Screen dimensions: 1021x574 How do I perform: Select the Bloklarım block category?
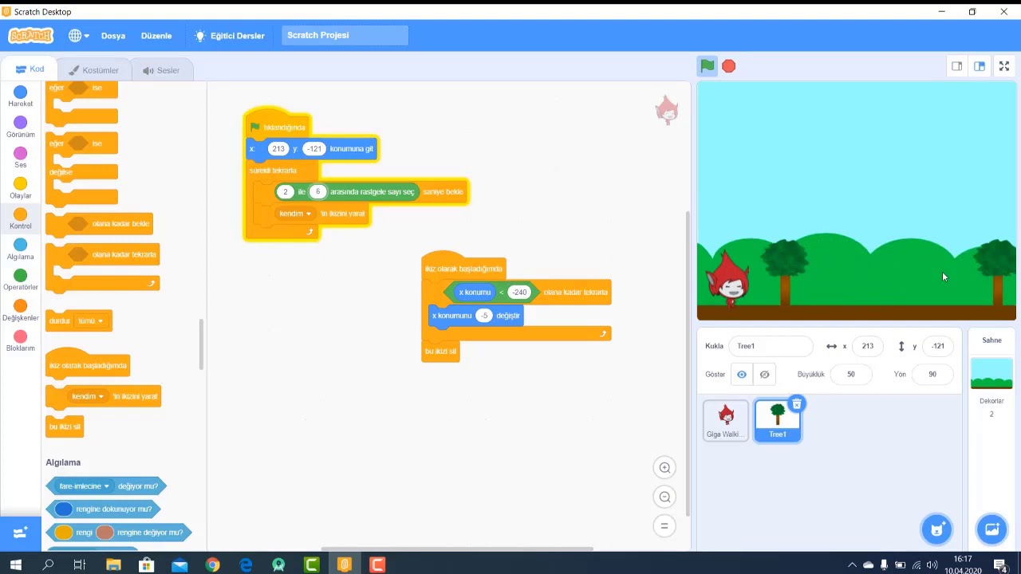click(x=21, y=340)
